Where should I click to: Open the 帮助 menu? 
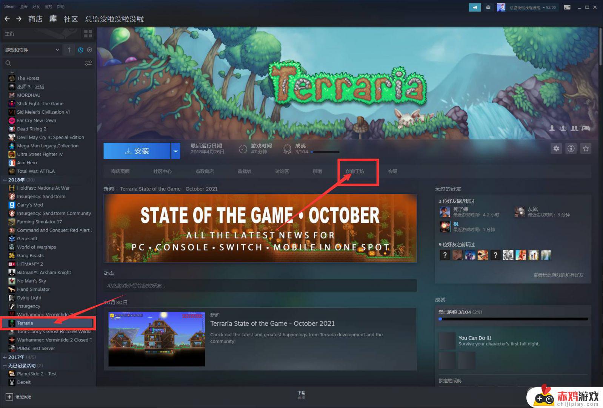[x=60, y=6]
